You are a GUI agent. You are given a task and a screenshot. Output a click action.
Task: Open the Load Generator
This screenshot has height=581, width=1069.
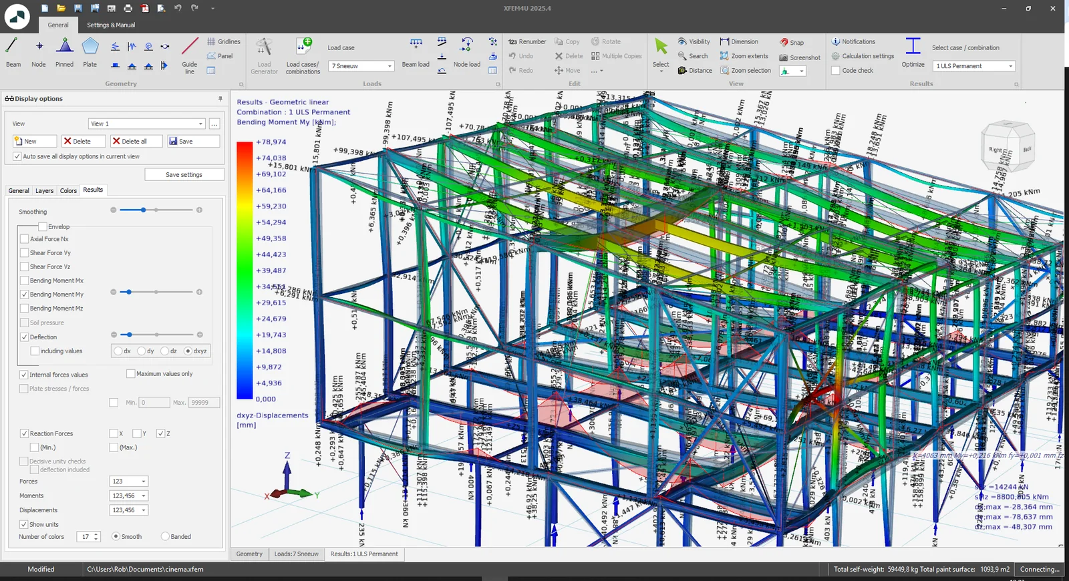264,55
